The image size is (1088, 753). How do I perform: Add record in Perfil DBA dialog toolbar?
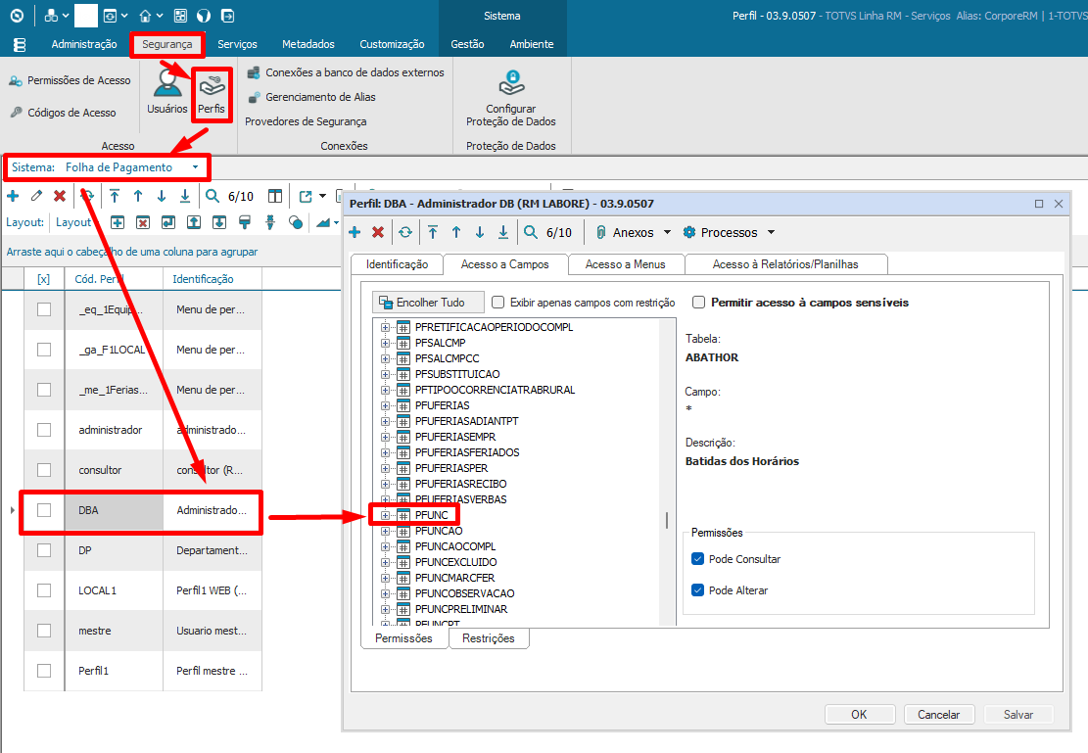pos(355,232)
